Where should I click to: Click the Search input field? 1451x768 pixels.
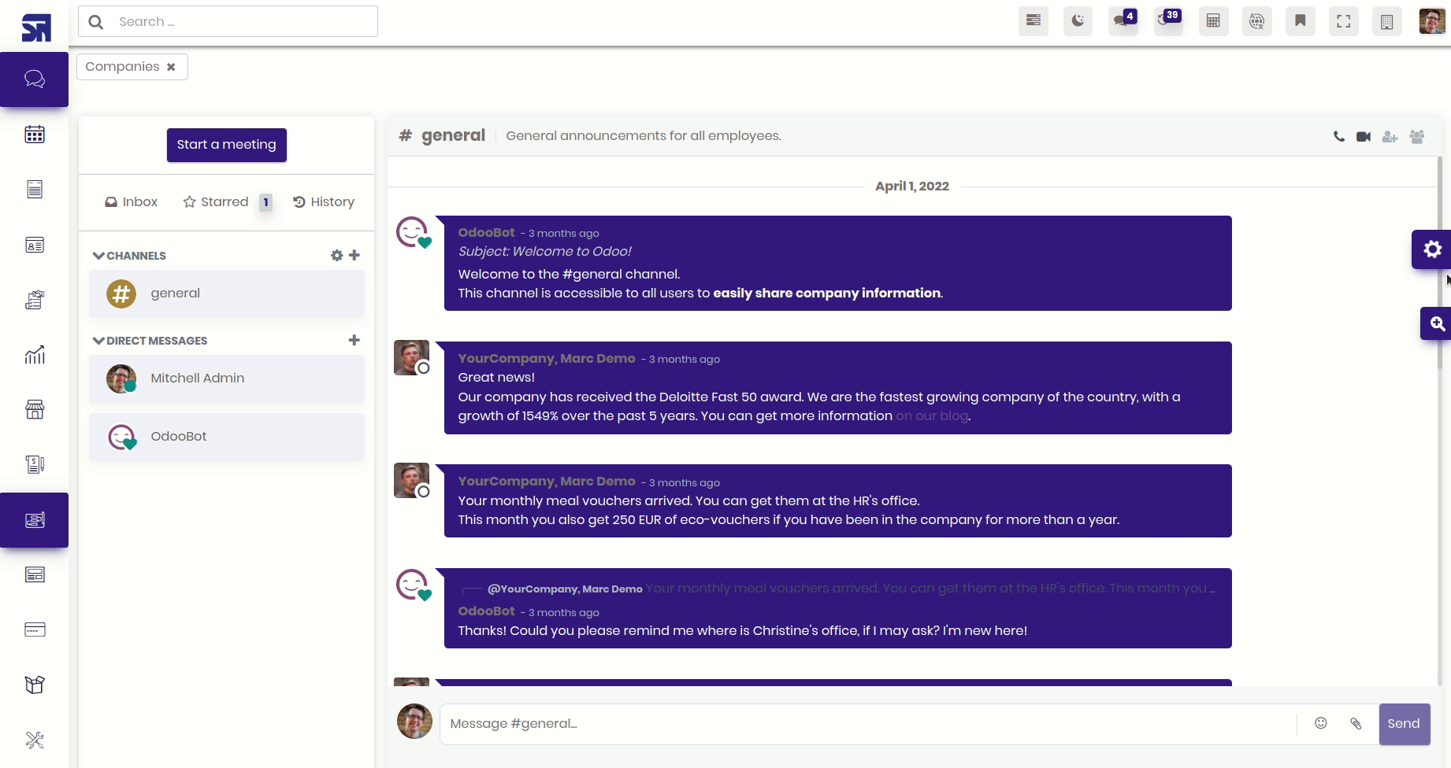point(228,21)
